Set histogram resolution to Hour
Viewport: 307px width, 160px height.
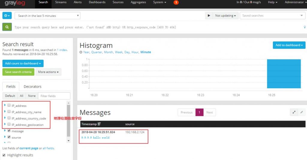(135, 52)
